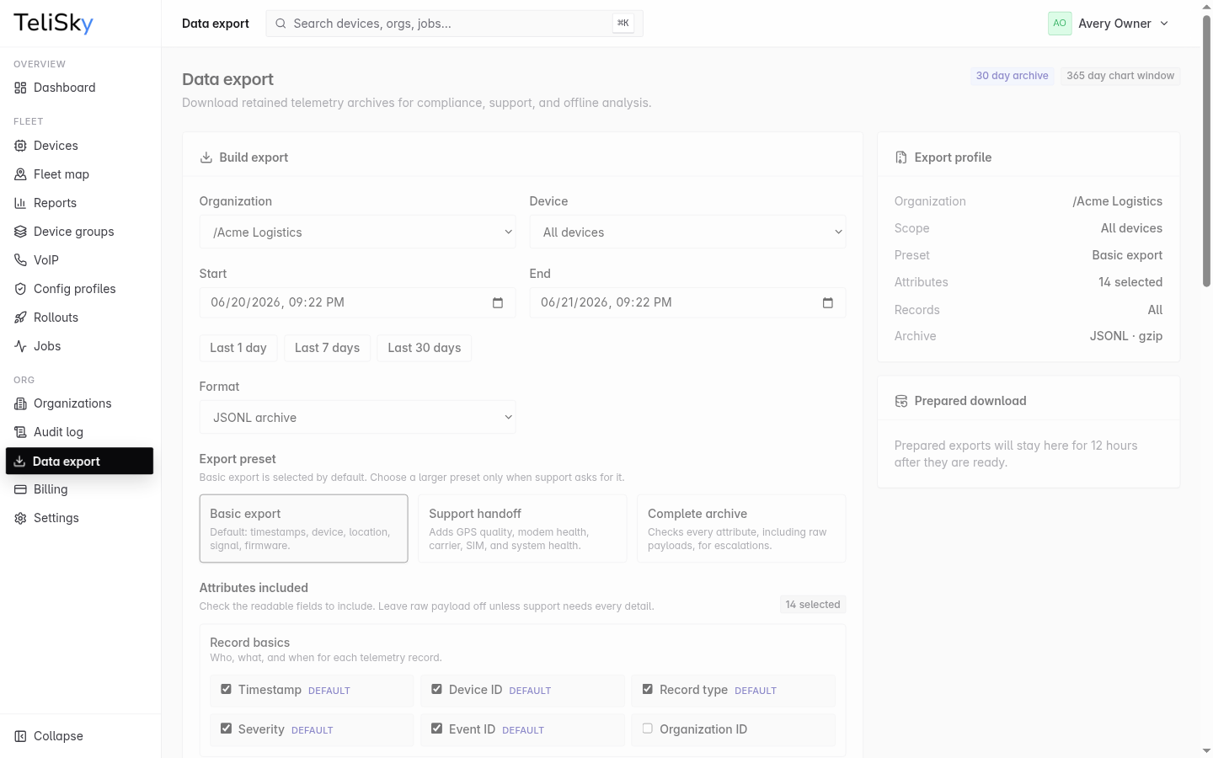Uncheck the Timestamp attribute checkbox
This screenshot has height=758, width=1213.
click(226, 689)
